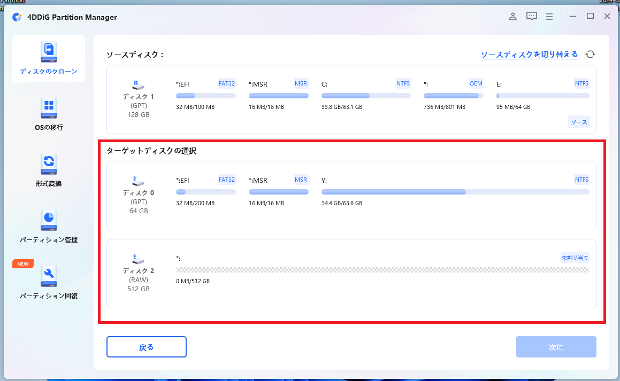Select the OSの移行 sidebar icon
The width and height of the screenshot is (620, 381).
click(x=49, y=108)
